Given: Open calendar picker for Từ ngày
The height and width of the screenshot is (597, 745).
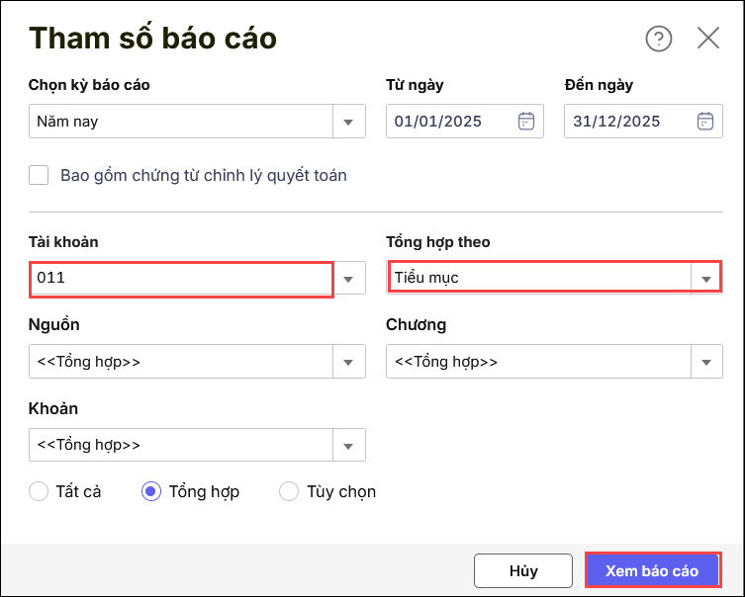Looking at the screenshot, I should (x=526, y=122).
